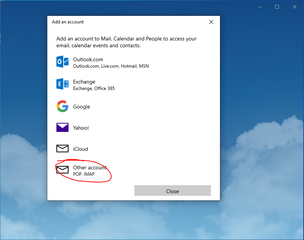This screenshot has width=304, height=240.
Task: Click the Outlook.com envelope icon
Action: [62, 62]
